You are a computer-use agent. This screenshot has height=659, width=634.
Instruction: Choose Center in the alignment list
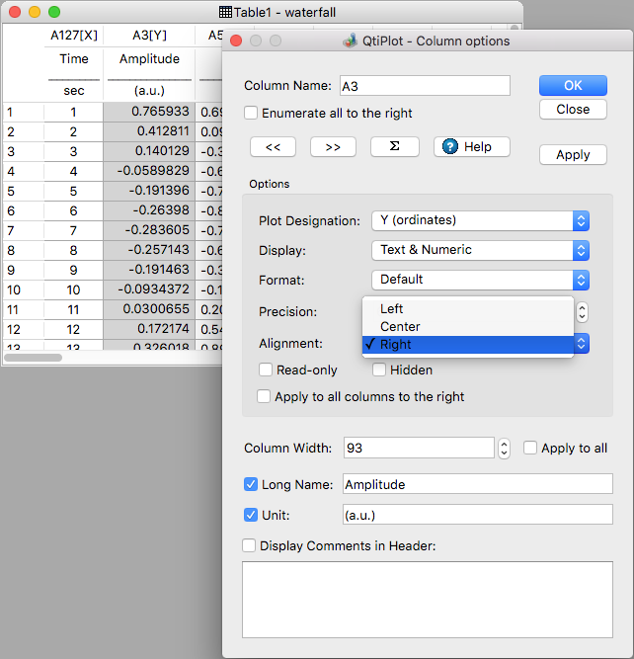(x=400, y=326)
